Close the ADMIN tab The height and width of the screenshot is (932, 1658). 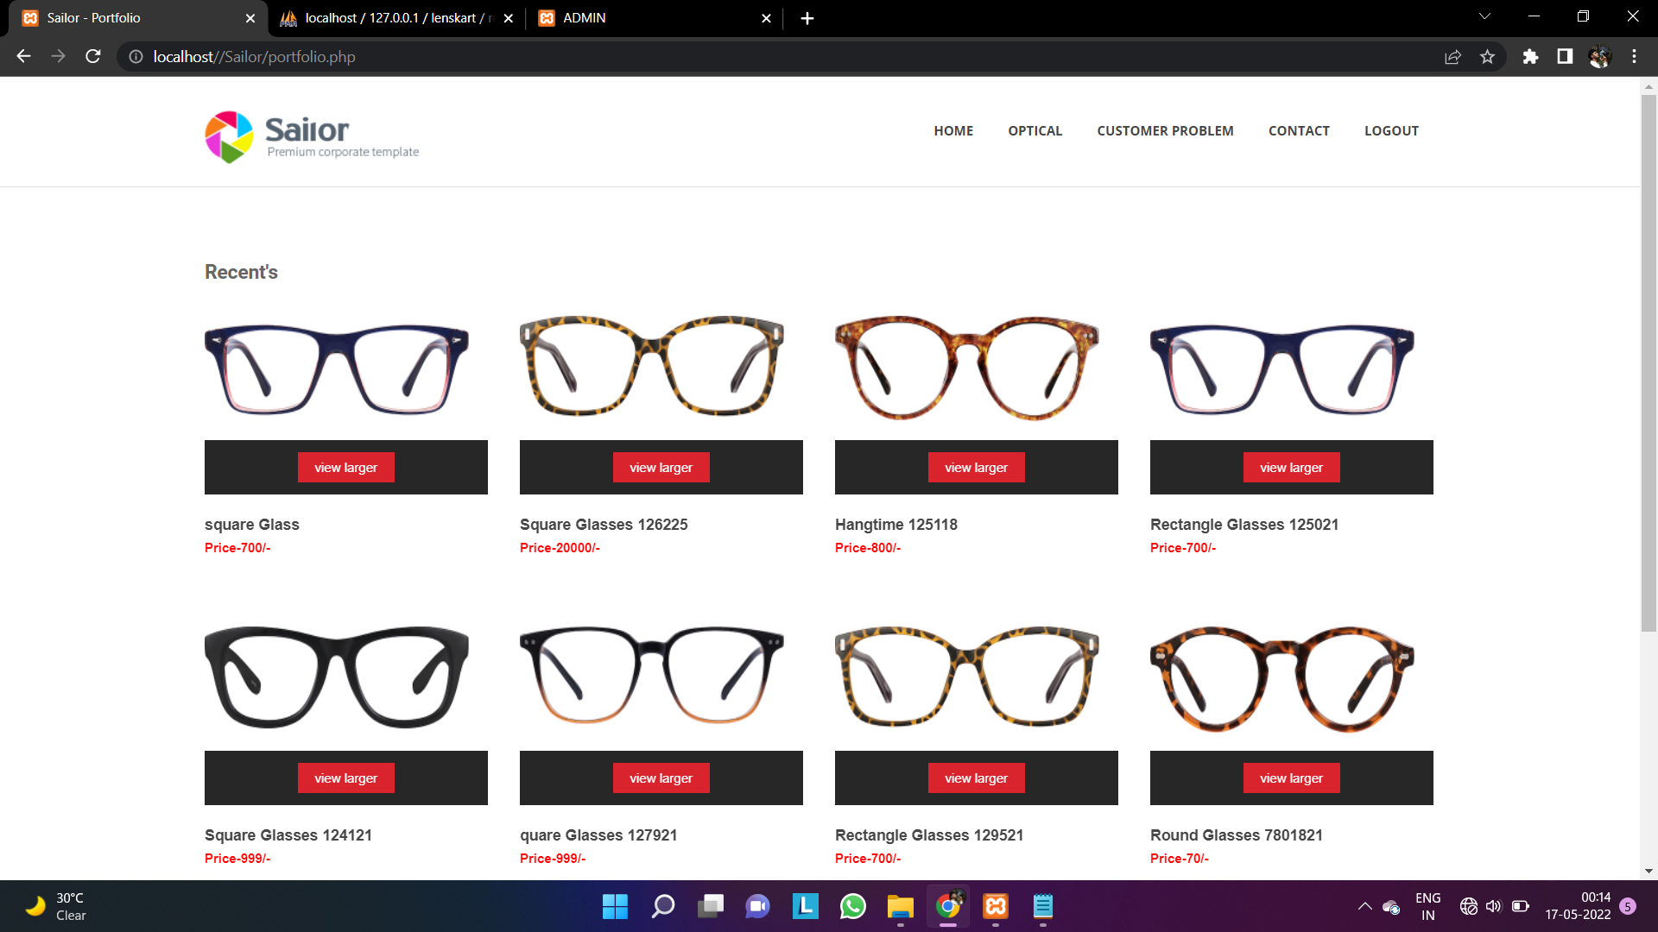pos(766,18)
